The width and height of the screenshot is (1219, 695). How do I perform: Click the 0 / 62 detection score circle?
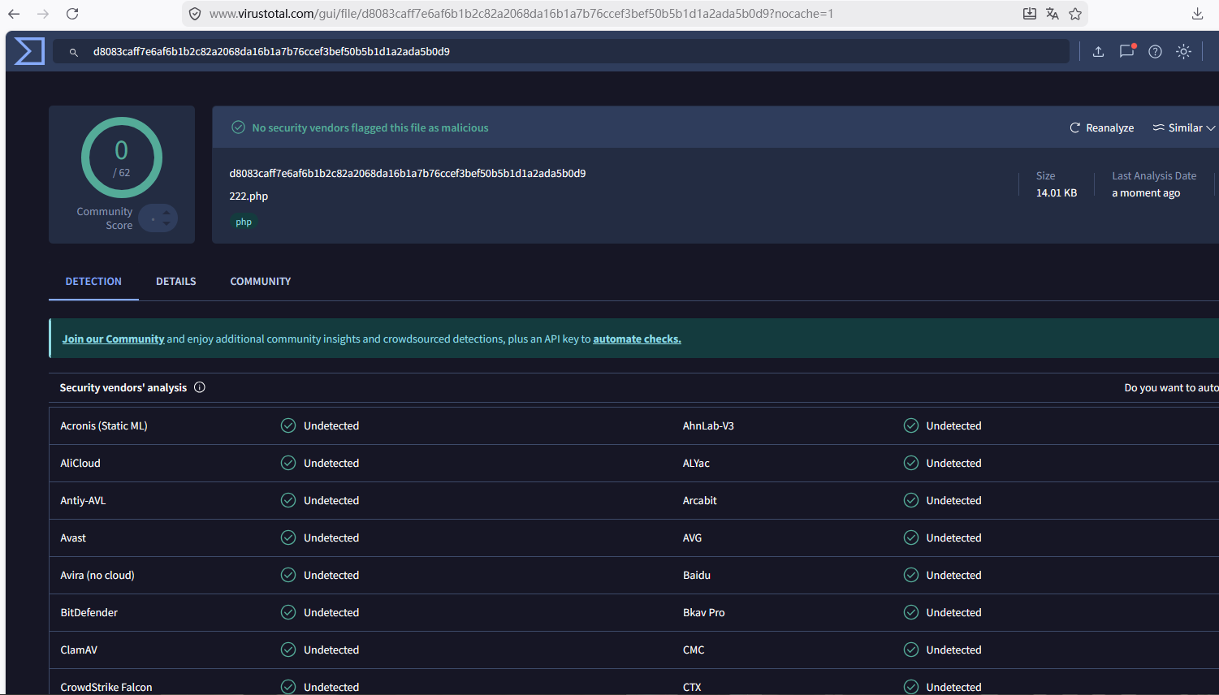(122, 158)
